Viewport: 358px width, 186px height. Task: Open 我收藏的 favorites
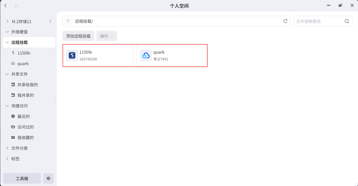(x=25, y=138)
